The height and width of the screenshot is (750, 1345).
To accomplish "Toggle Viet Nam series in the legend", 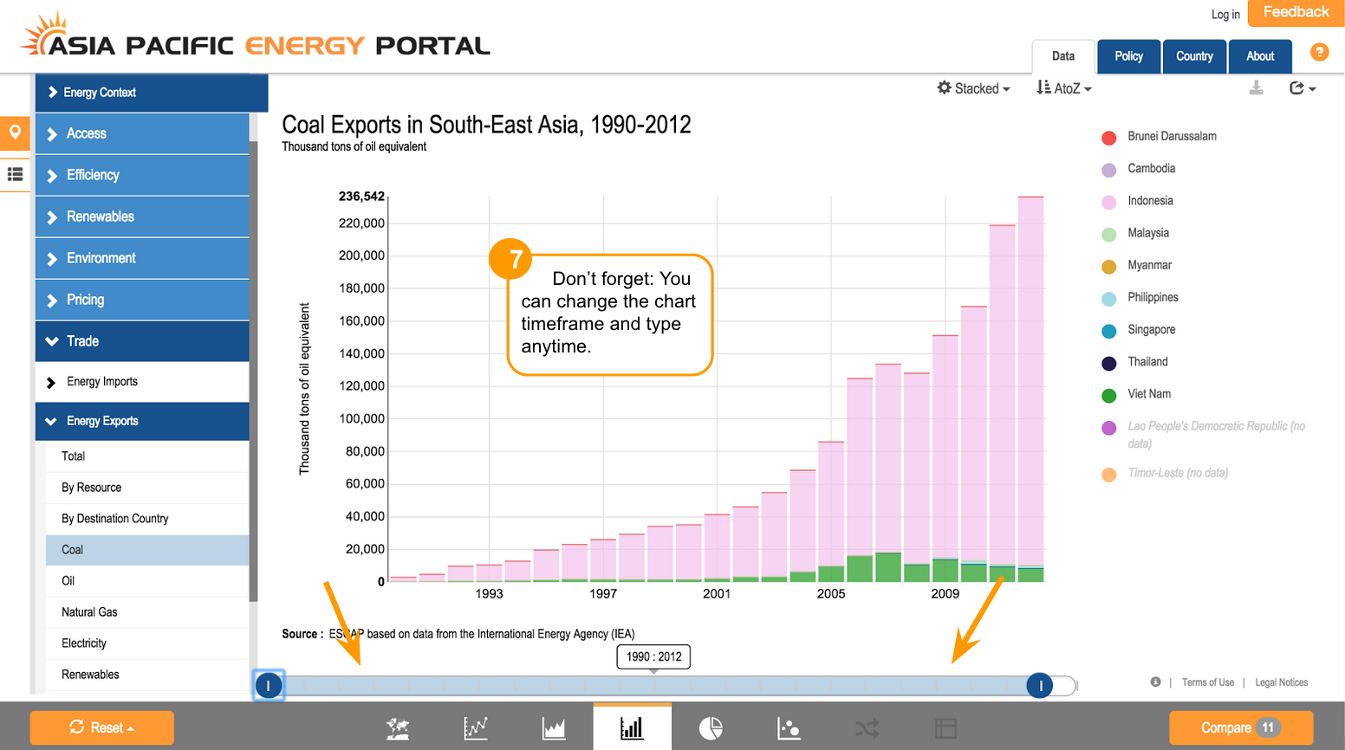I will 1148,394.
